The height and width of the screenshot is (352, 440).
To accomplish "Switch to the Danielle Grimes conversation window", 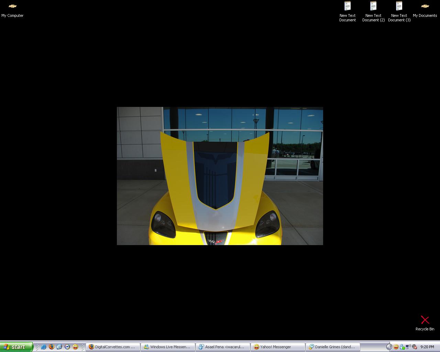I will pyautogui.click(x=333, y=346).
